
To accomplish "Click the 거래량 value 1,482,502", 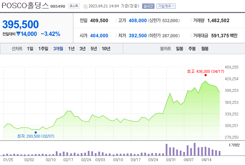I will click(x=218, y=20).
